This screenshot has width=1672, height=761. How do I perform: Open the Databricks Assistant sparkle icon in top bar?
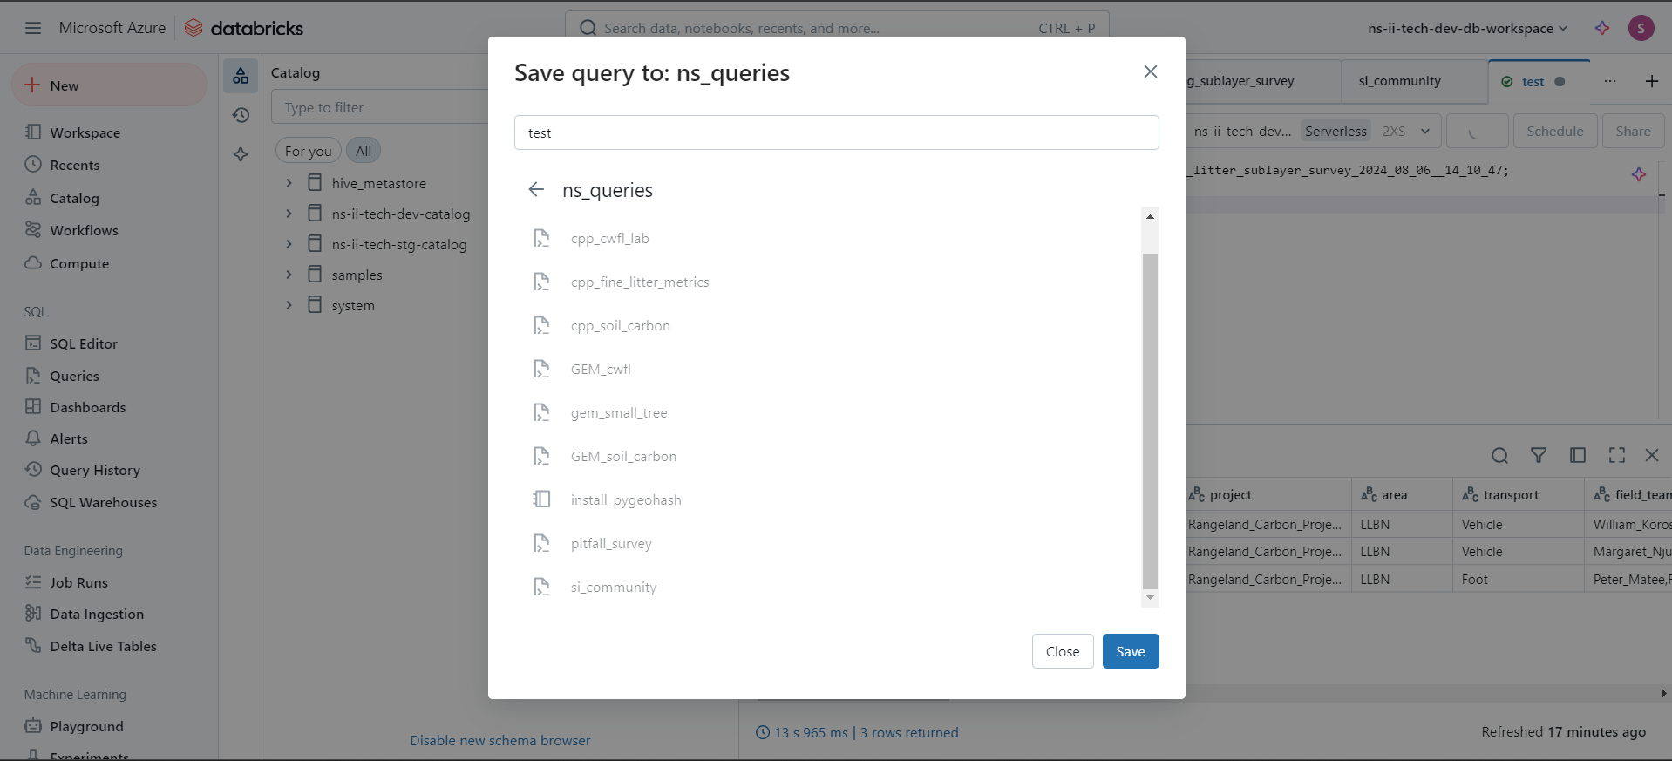pos(1602,28)
